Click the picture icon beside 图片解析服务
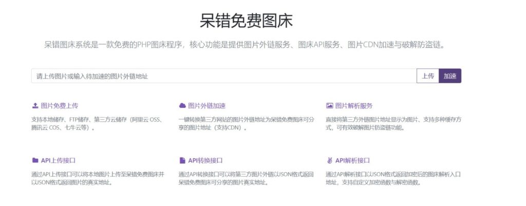This screenshot has height=206, width=526. coord(329,106)
